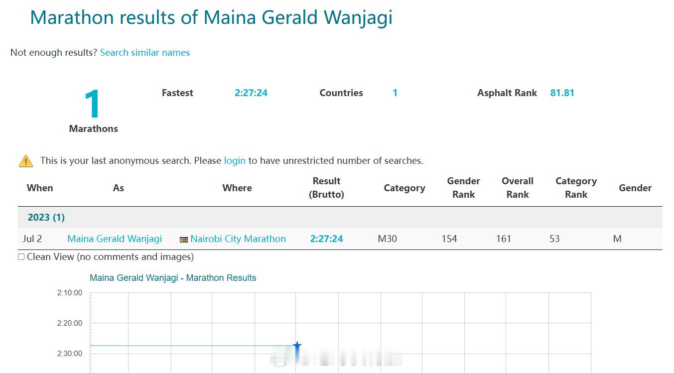Sort by the Gender Rank column header
Image resolution: width=674 pixels, height=373 pixels.
(x=463, y=188)
